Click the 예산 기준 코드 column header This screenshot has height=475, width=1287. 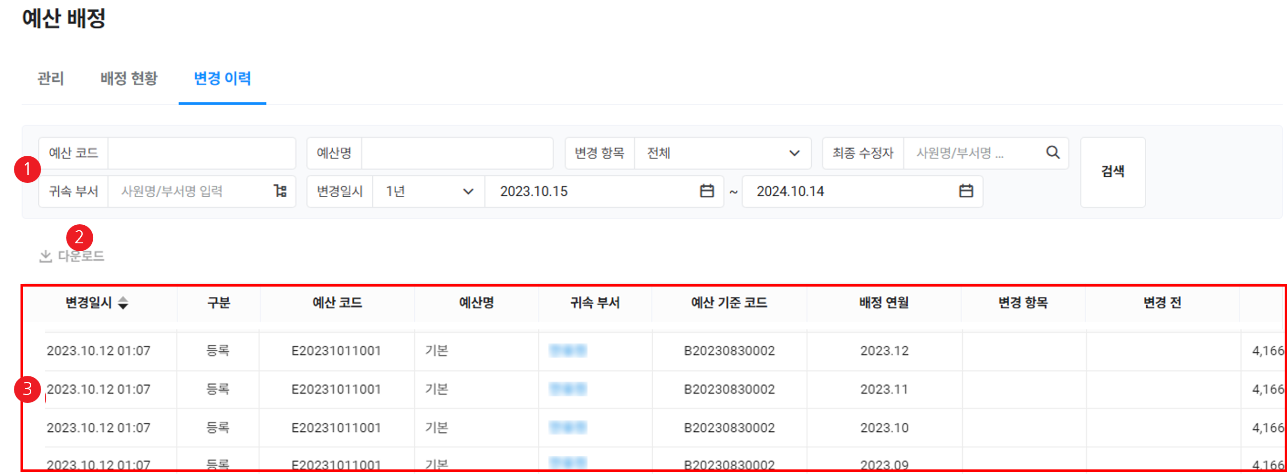click(x=728, y=303)
